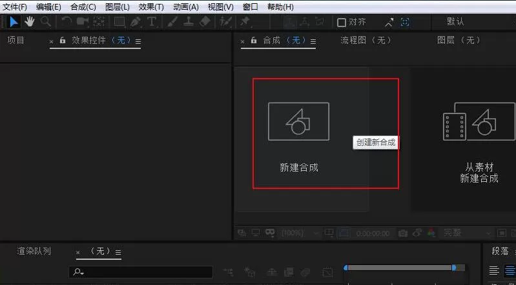
Task: Select the Puppet Pin tool
Action: [245, 22]
